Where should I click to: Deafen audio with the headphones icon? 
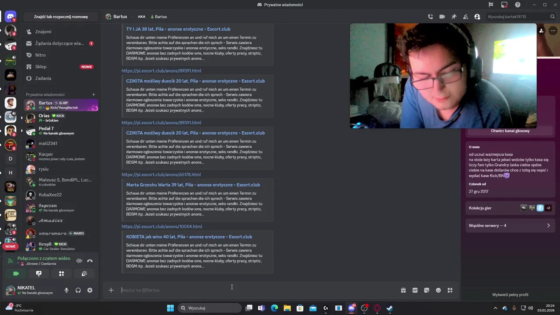[x=78, y=290]
